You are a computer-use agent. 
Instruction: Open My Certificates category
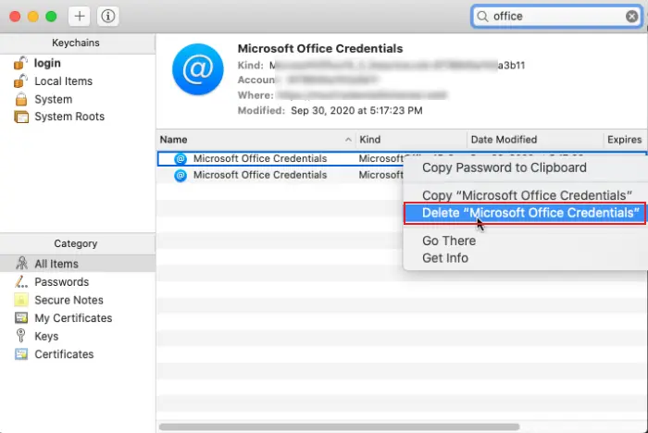tap(73, 318)
